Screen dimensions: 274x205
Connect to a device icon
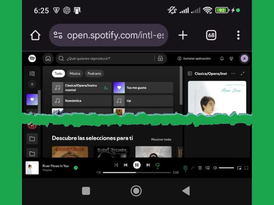207,168
